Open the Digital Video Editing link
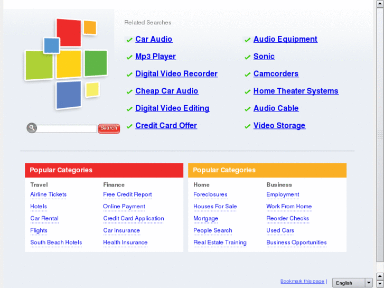The width and height of the screenshot is (384, 288). point(172,108)
